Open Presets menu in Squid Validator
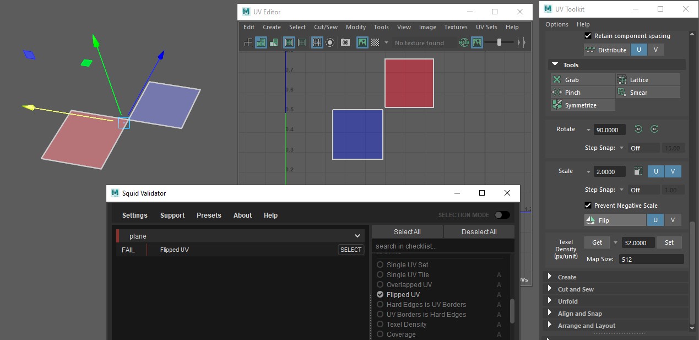 pyautogui.click(x=209, y=215)
